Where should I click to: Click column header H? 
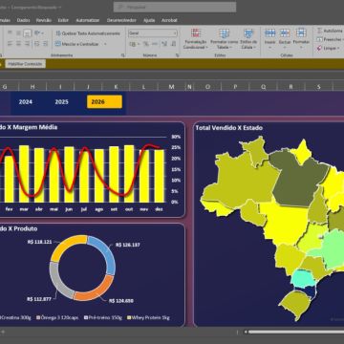[x=32, y=87]
